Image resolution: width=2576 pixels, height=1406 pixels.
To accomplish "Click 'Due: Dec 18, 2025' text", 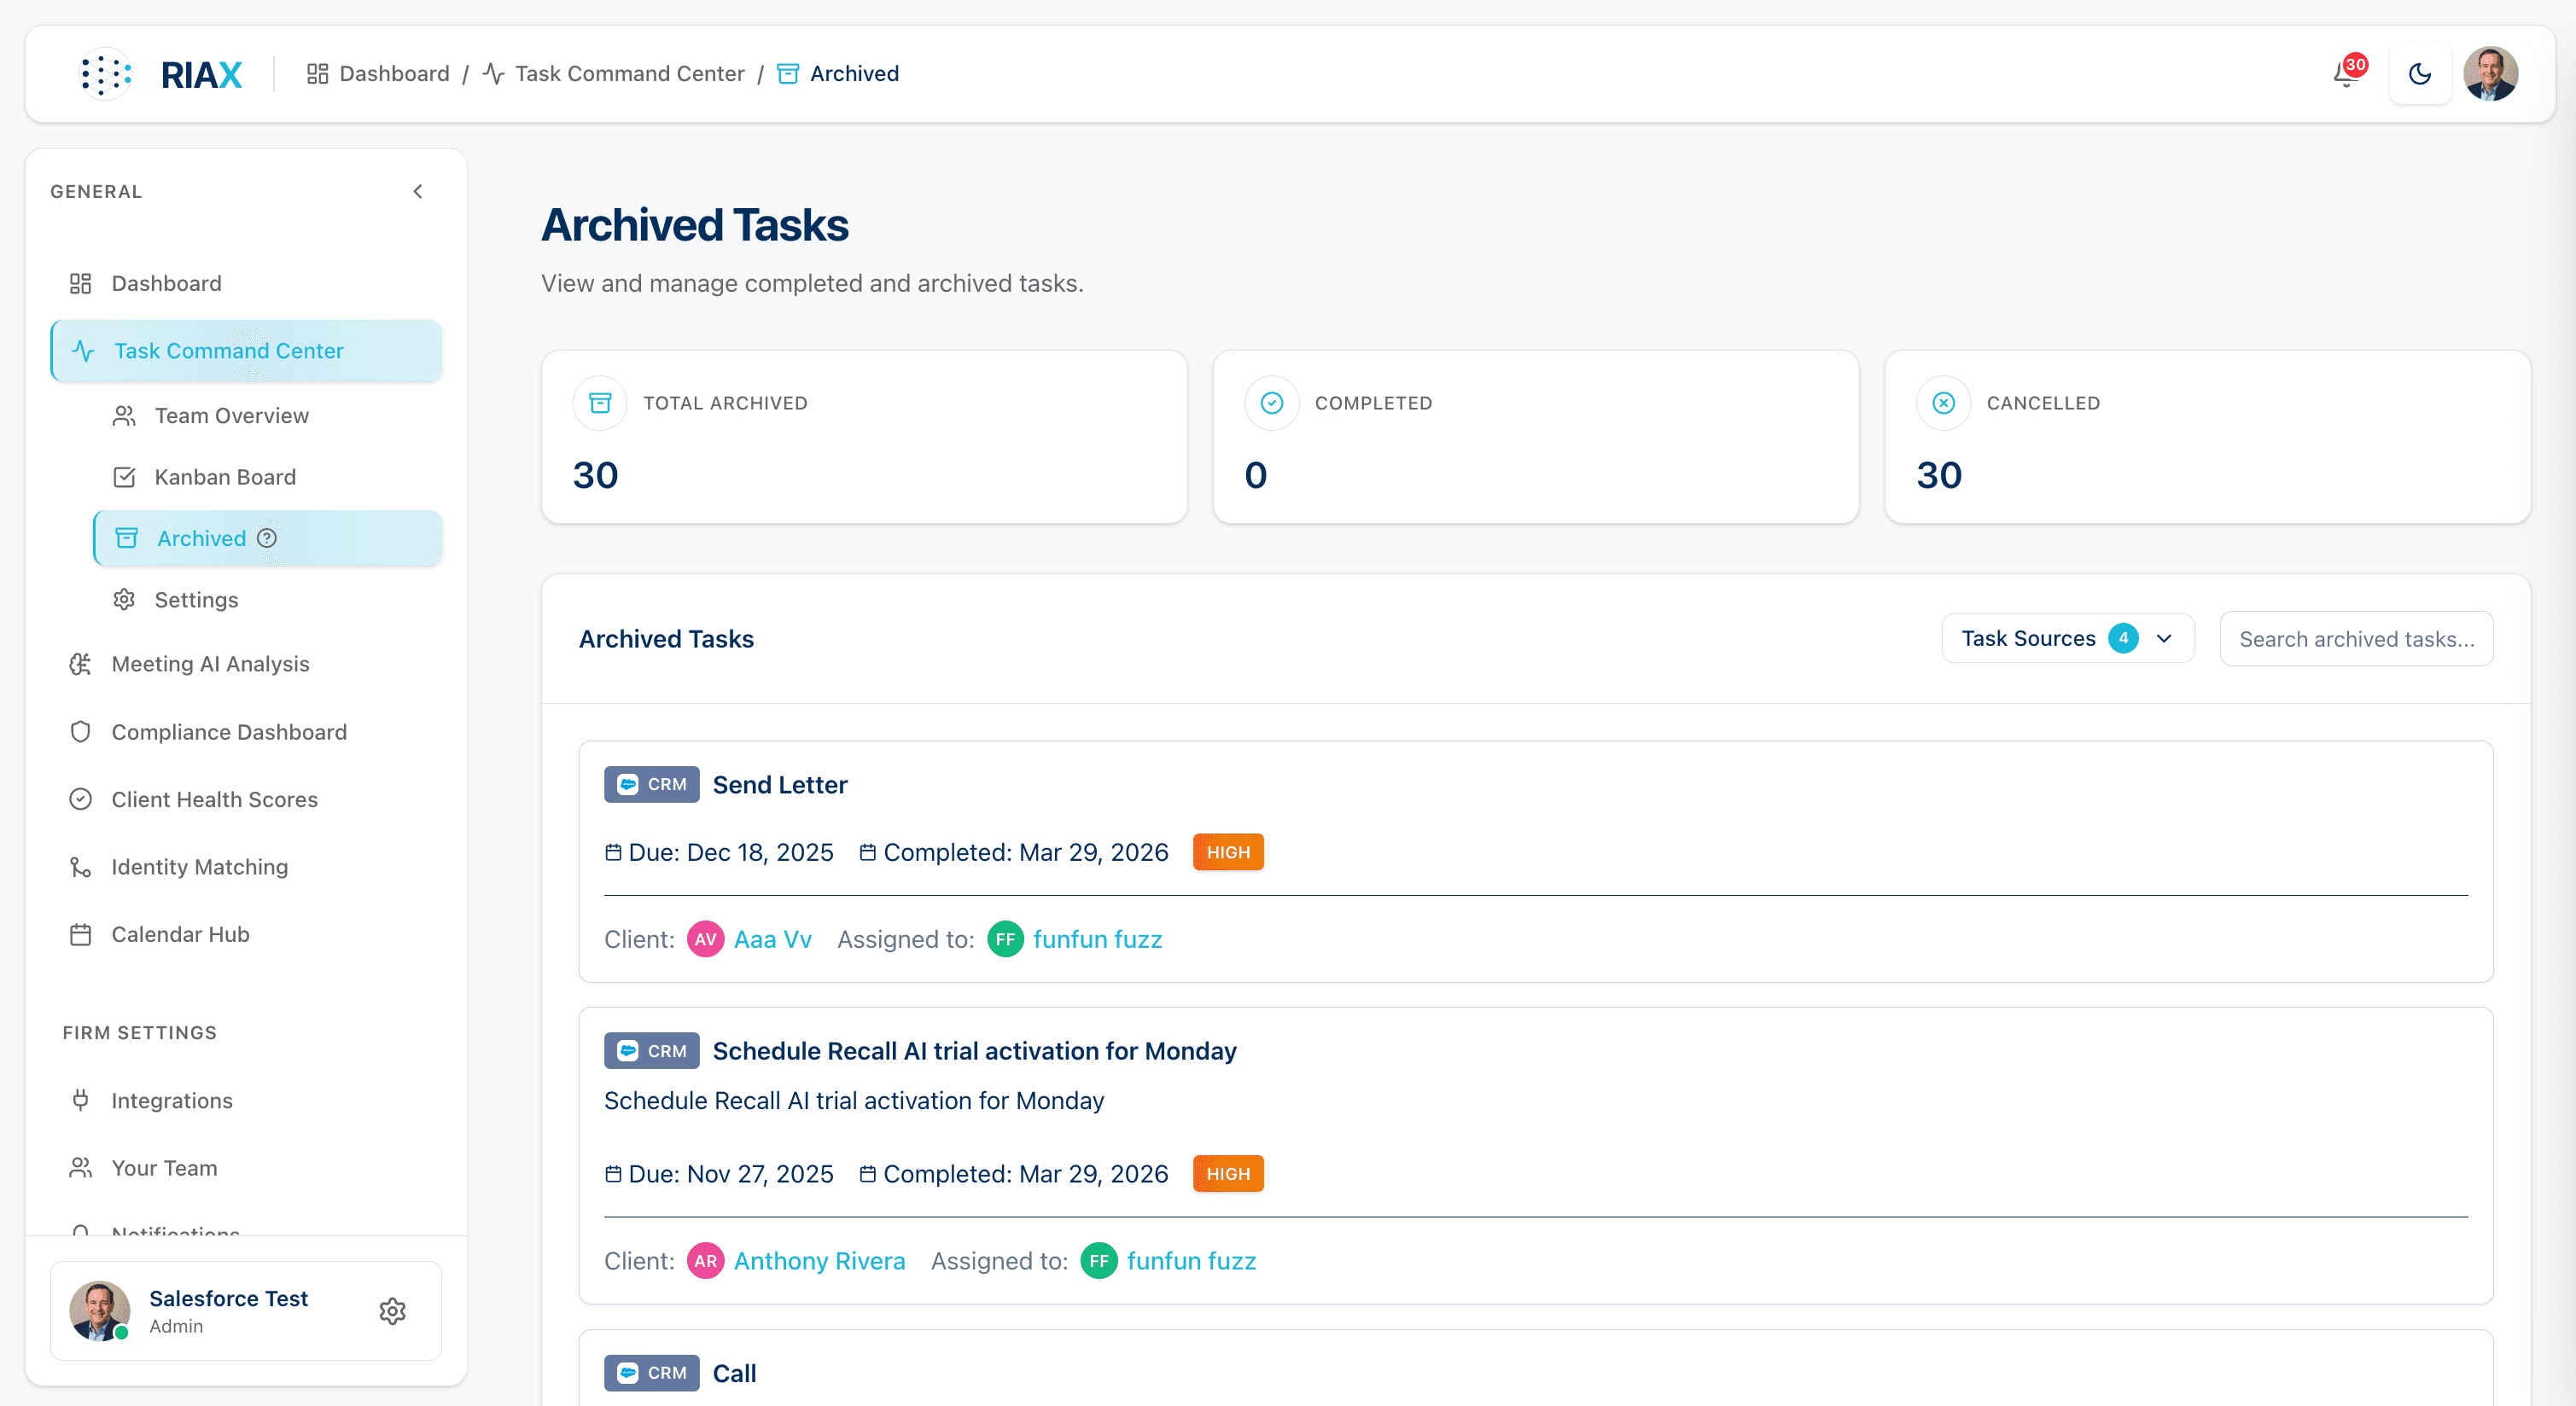I will 731,852.
